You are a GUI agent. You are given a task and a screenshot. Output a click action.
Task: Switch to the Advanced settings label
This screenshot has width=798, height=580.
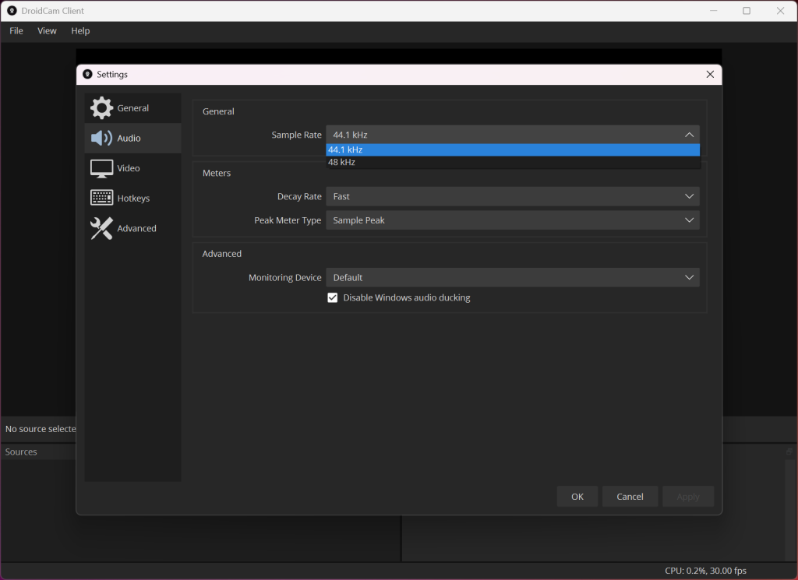137,228
